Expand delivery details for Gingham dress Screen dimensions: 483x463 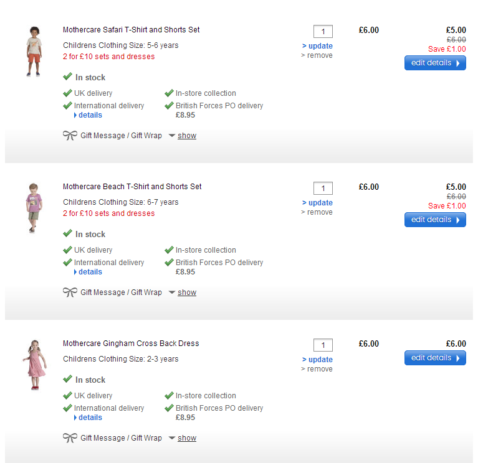[90, 418]
